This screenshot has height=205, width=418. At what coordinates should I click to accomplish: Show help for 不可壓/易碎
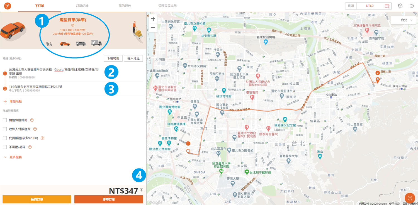point(30,147)
